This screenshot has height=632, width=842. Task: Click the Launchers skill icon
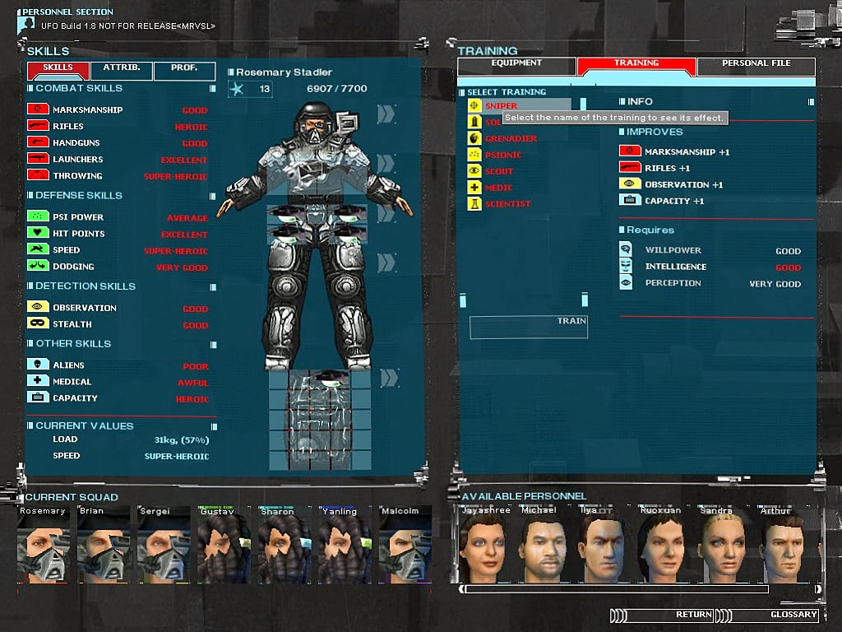[x=38, y=159]
